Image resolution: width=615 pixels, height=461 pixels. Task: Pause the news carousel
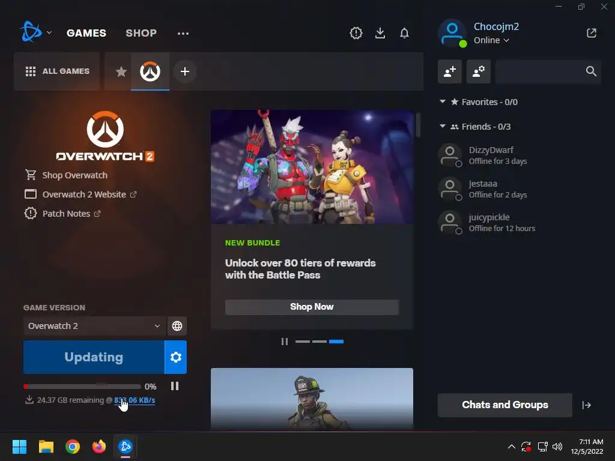(x=285, y=342)
